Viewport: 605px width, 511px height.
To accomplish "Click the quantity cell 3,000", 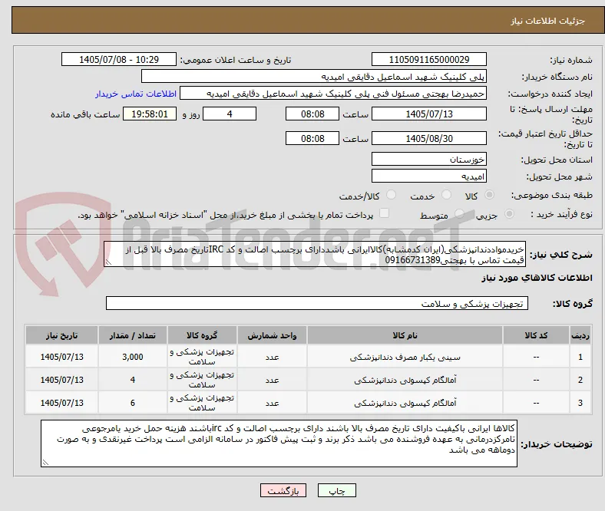I will pos(132,357).
